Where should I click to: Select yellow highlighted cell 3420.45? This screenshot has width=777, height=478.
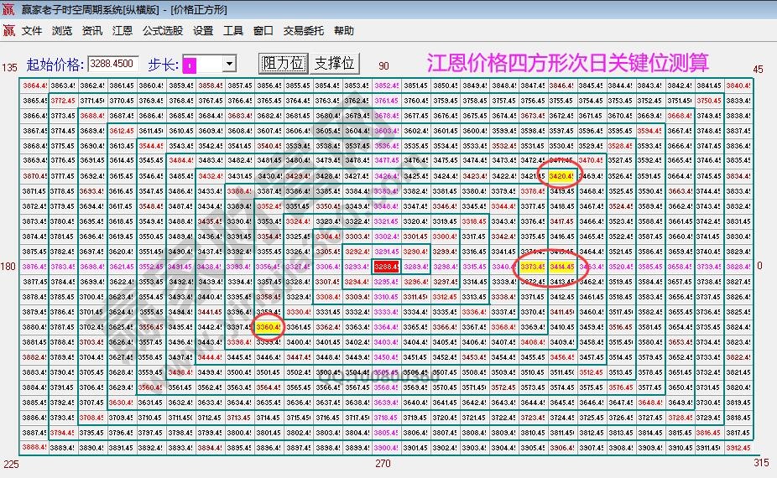click(562, 176)
